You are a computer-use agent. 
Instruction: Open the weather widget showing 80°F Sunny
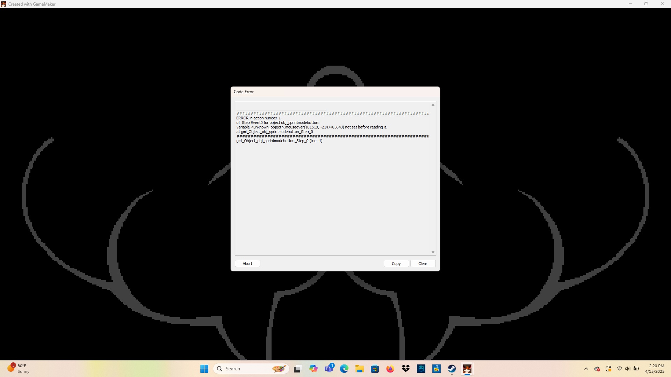click(19, 369)
